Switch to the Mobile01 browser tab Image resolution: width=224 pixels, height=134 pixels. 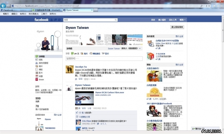point(47,10)
